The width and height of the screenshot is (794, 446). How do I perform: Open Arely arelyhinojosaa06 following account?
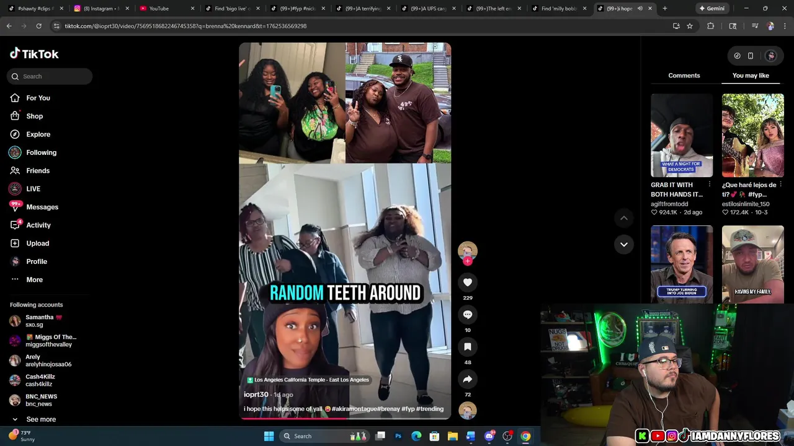(x=43, y=361)
